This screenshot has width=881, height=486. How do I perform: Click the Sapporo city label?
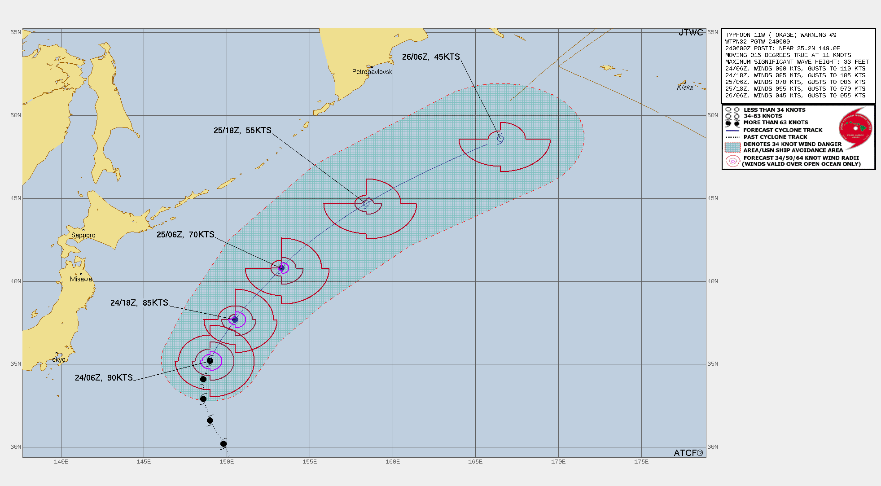(x=83, y=235)
